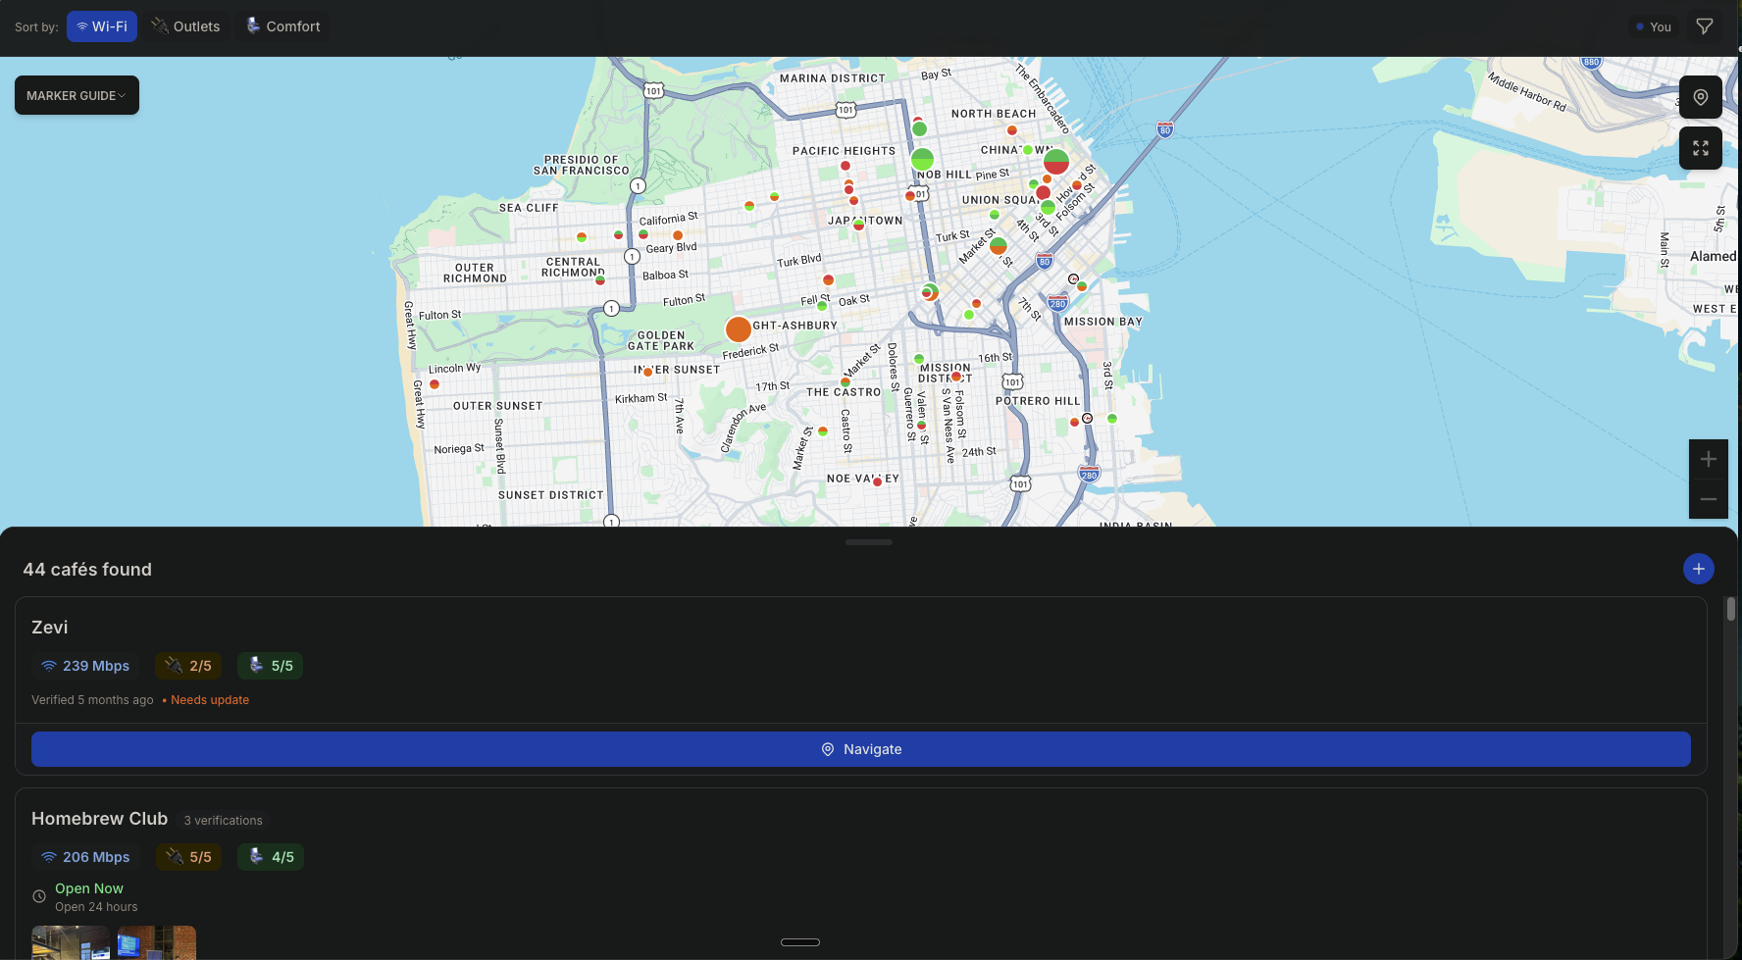Click the blue add café plus button
Image resolution: width=1742 pixels, height=960 pixels.
[1698, 569]
